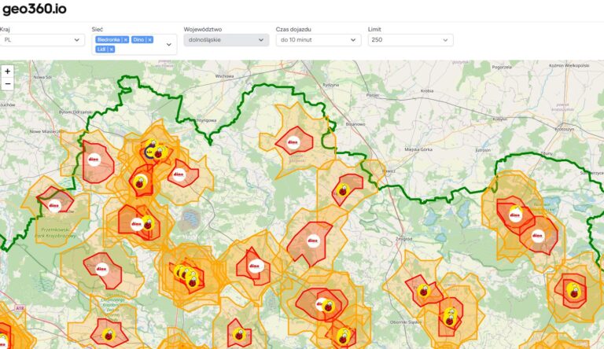The width and height of the screenshot is (604, 349).
Task: Open the Kraj country dropdown
Action: click(x=42, y=39)
